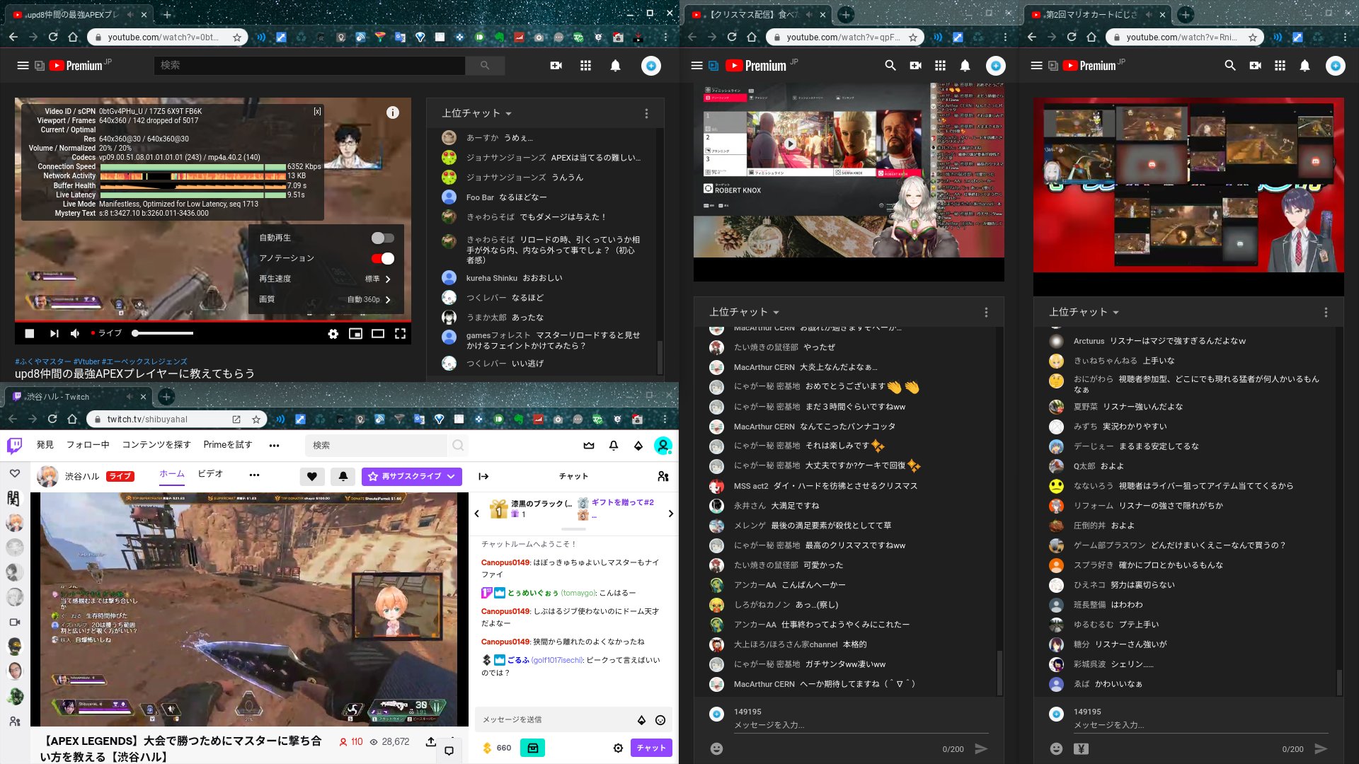Viewport: 1359px width, 764px height.
Task: Click search icon in middle YouTube window
Action: 890,65
